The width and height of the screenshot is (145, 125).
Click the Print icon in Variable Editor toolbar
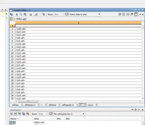[31, 14]
